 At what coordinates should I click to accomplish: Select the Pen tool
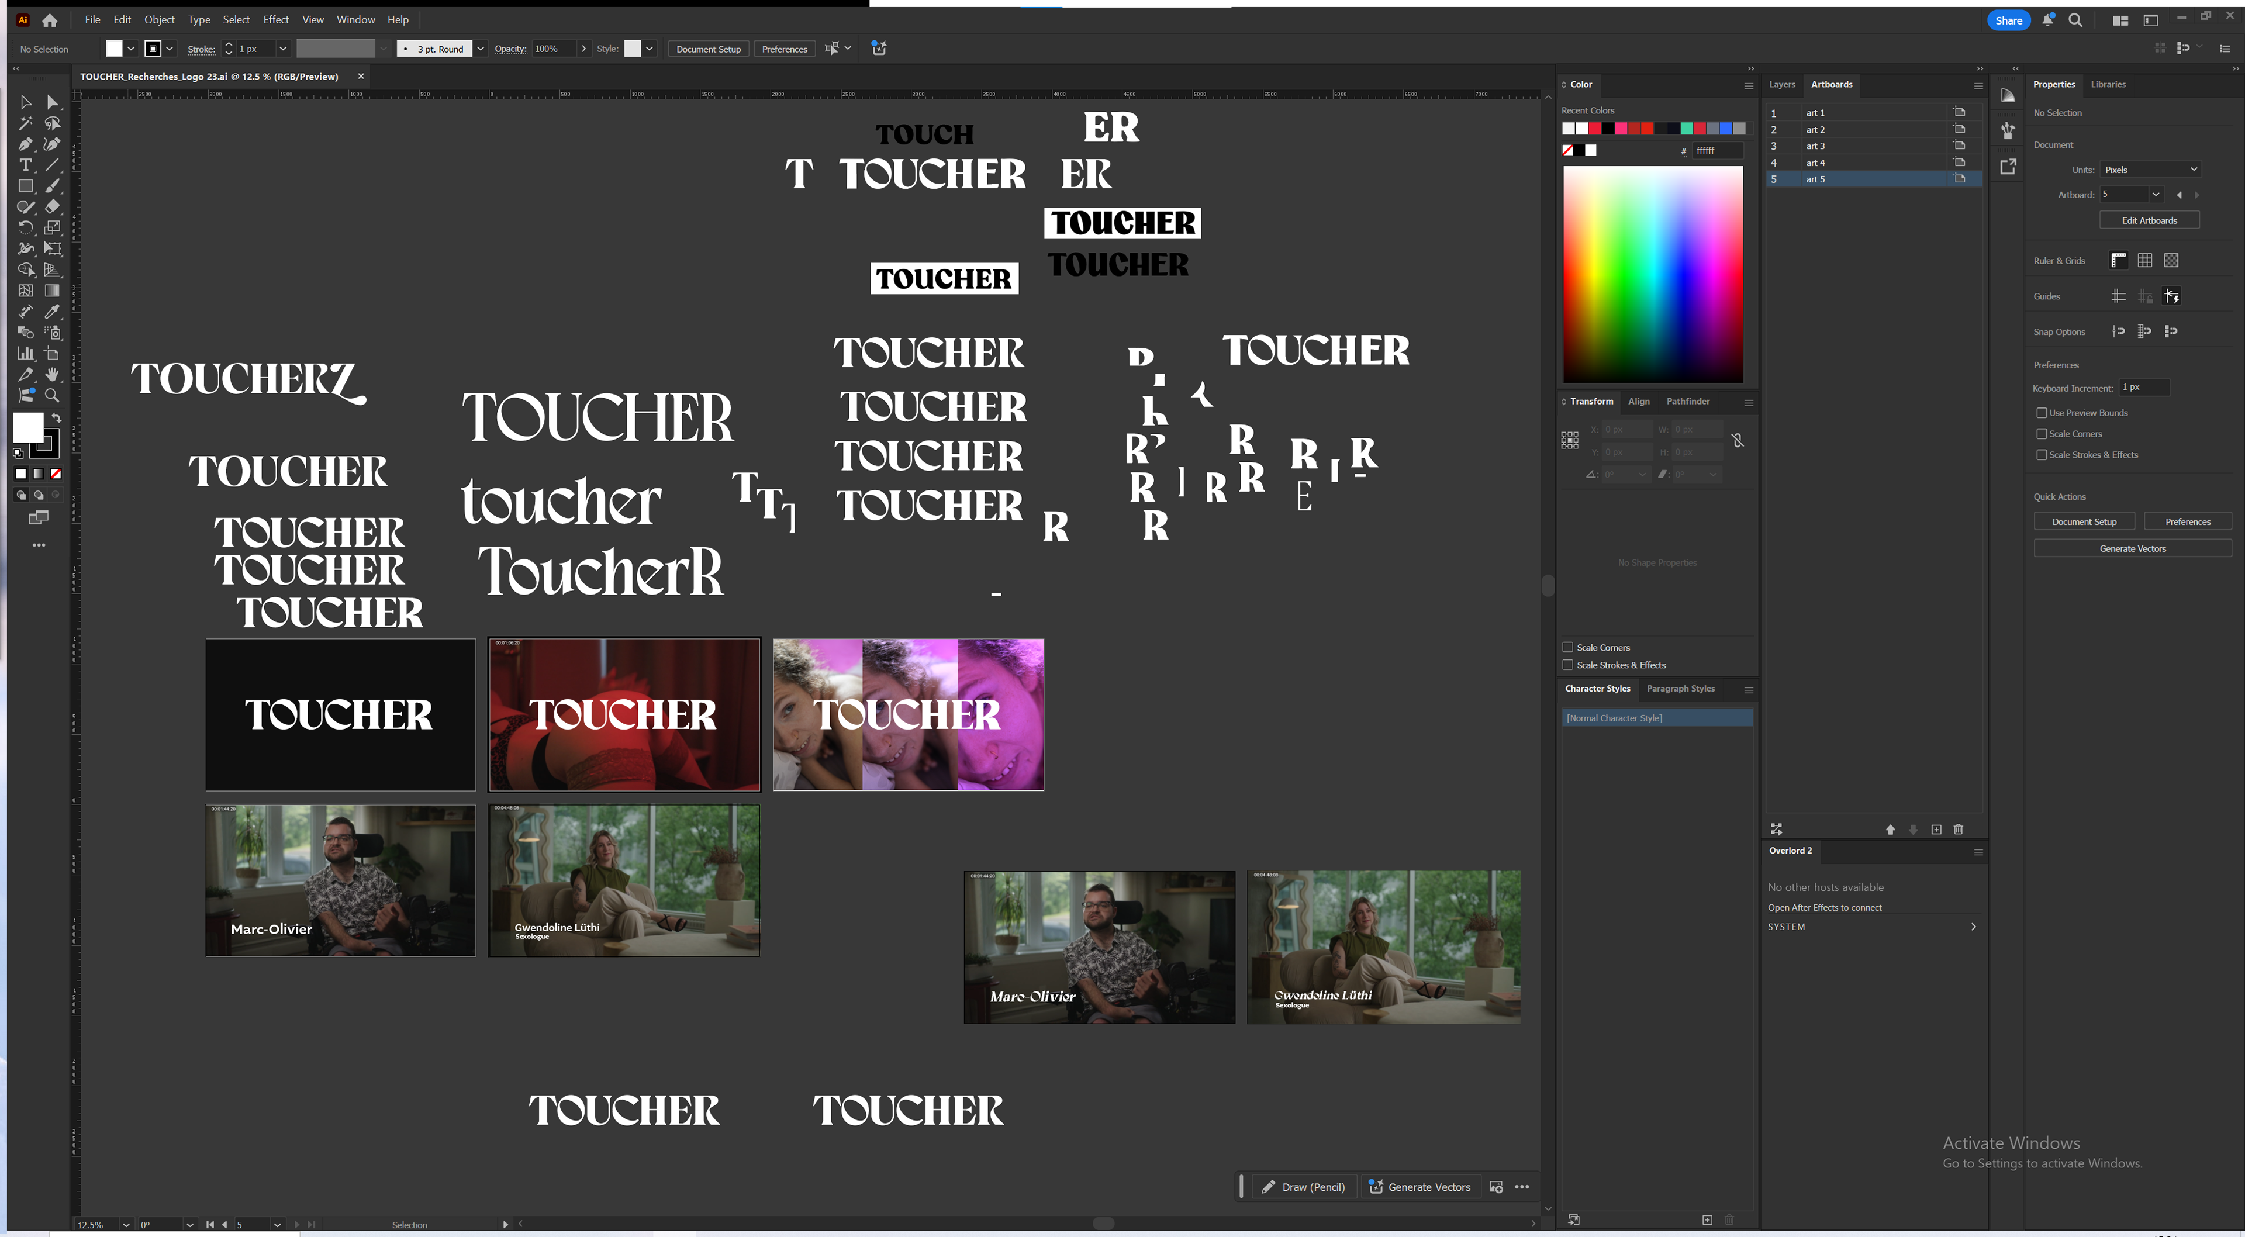tap(25, 144)
